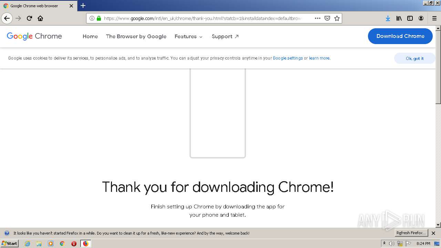Viewport: 441px width, 248px height.
Task: Click the vertical scrollbar down arrow
Action: click(x=438, y=225)
